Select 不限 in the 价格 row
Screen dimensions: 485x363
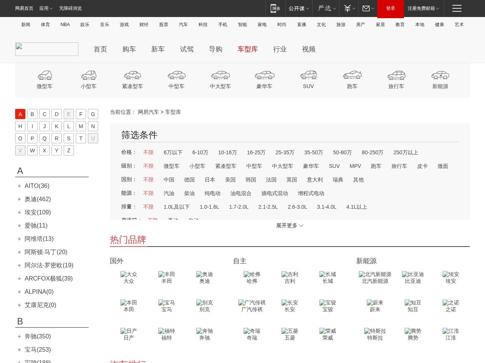tap(149, 152)
